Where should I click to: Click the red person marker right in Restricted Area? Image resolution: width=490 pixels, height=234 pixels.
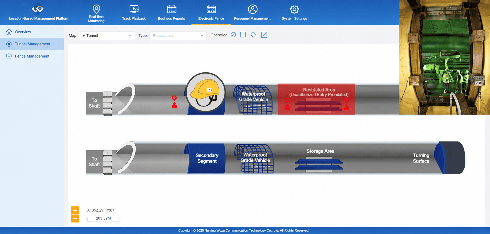(347, 104)
